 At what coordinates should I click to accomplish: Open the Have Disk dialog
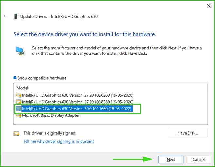[188, 133]
